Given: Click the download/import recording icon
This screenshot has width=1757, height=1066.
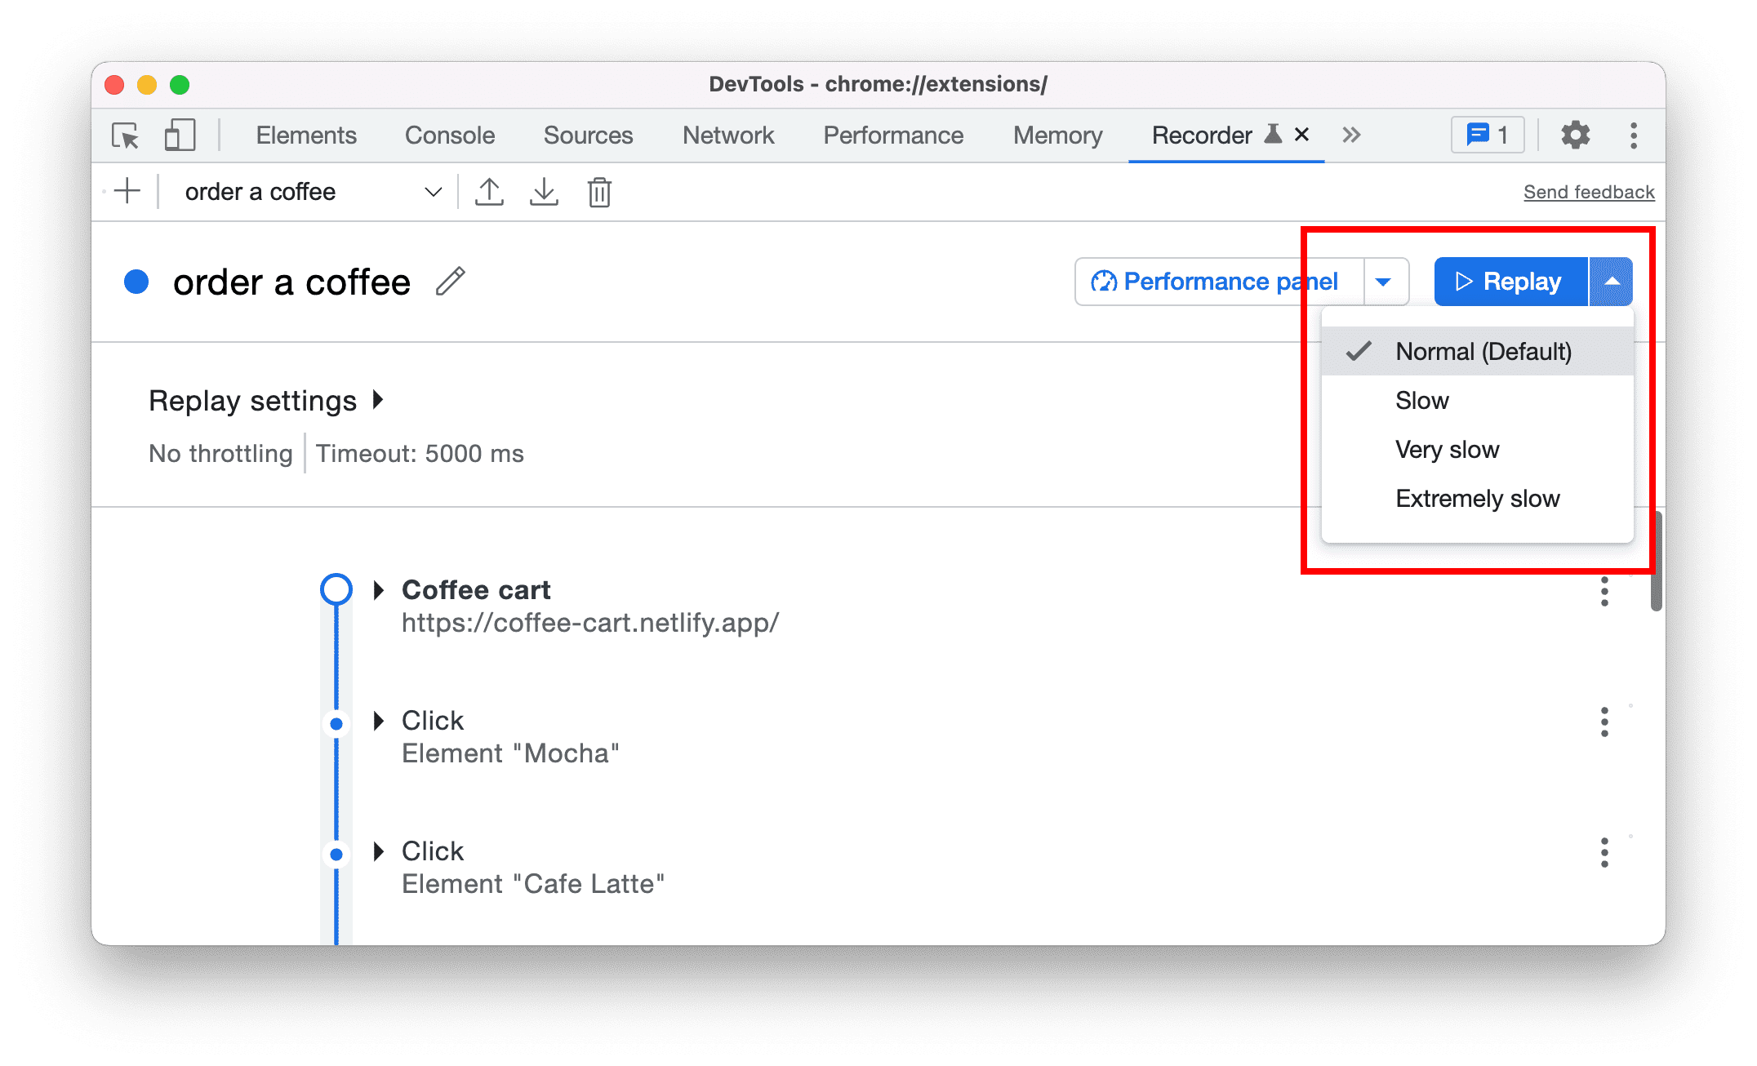Looking at the screenshot, I should [545, 192].
